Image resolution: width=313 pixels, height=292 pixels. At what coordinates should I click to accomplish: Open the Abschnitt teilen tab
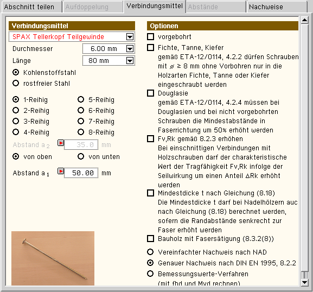pos(31,7)
